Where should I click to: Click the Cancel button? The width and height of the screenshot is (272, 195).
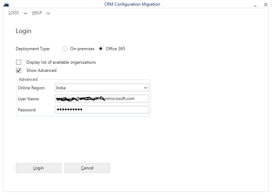point(87,168)
